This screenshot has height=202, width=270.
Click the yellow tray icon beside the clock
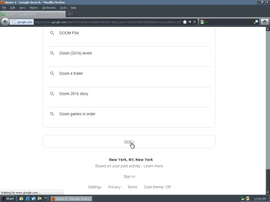[247, 199]
